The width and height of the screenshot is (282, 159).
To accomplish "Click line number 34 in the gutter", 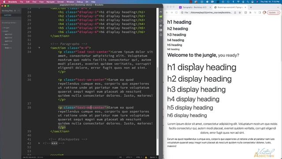I will pyautogui.click(x=29, y=52).
